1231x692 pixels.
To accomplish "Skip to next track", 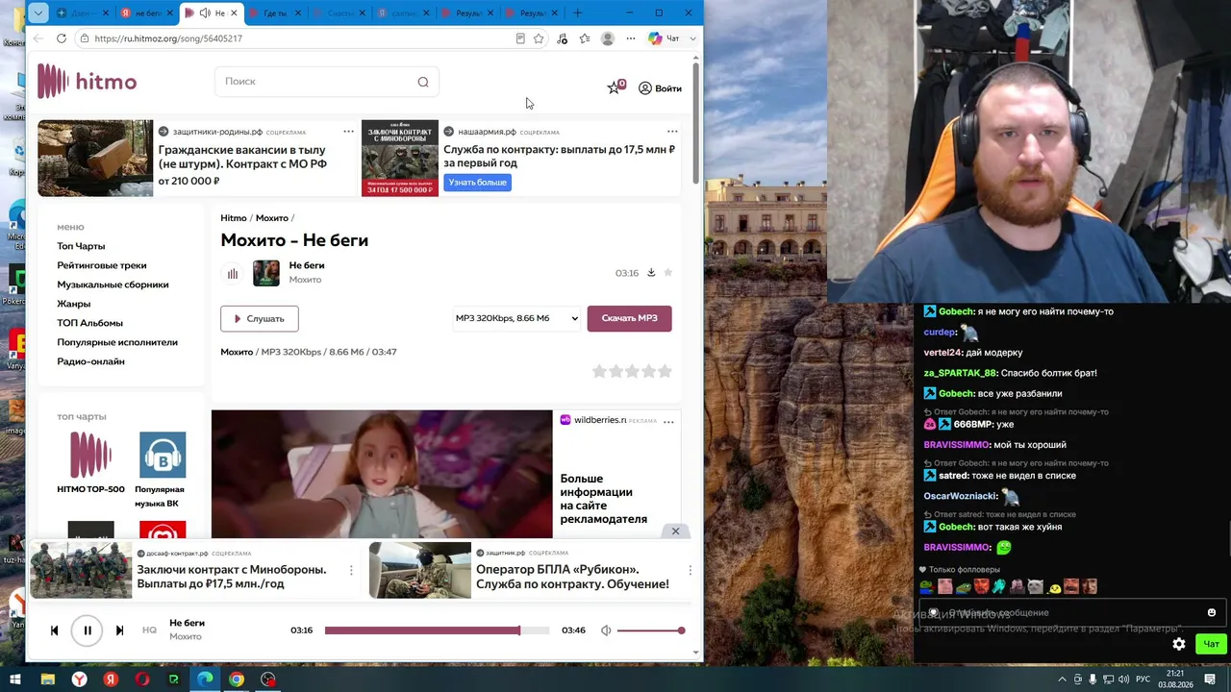I will point(119,630).
